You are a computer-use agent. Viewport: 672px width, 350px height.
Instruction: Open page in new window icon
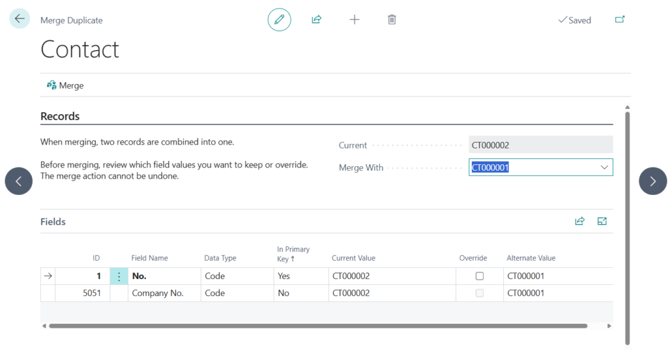coord(619,20)
